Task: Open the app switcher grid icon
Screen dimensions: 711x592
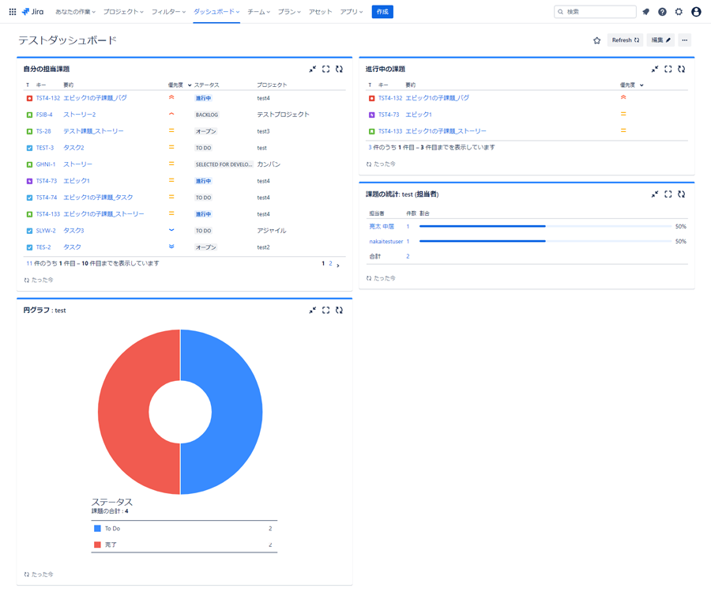Action: pos(13,12)
